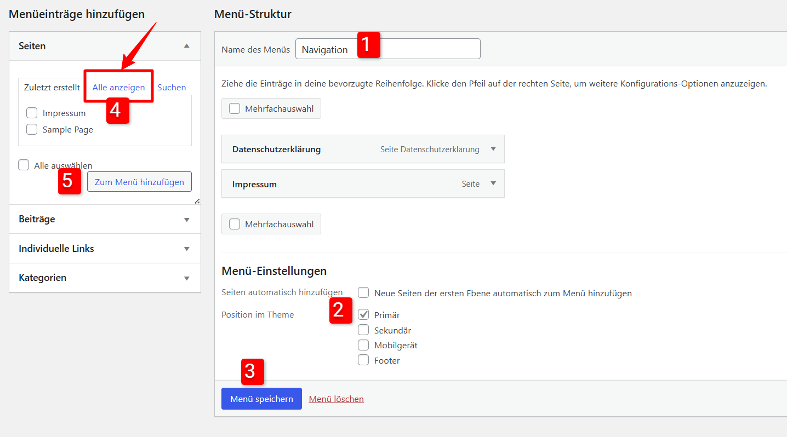Uncheck the Primär theme position

[x=363, y=315]
